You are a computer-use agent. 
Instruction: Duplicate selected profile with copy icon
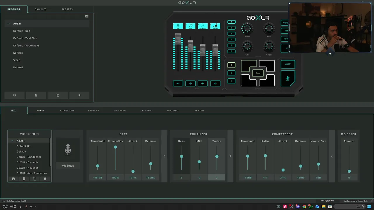click(58, 95)
